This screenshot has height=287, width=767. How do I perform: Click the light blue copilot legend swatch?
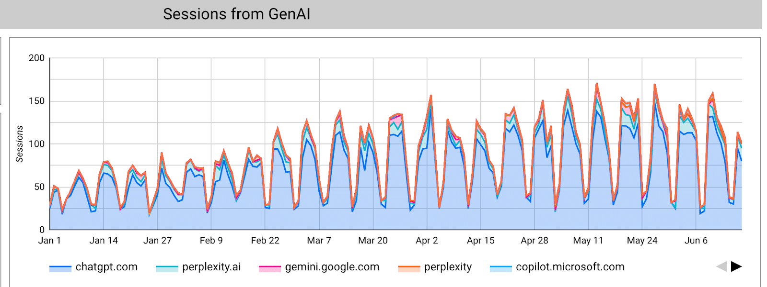(x=501, y=269)
